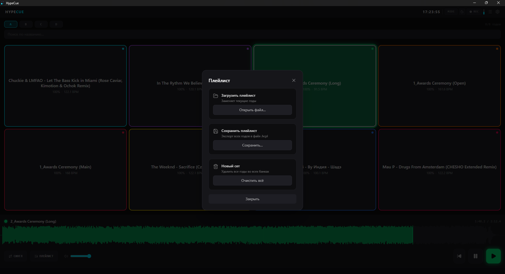This screenshot has width=505, height=274.
Task: Click the save disk icon beside Сохранить плейлист
Action: [216, 131]
